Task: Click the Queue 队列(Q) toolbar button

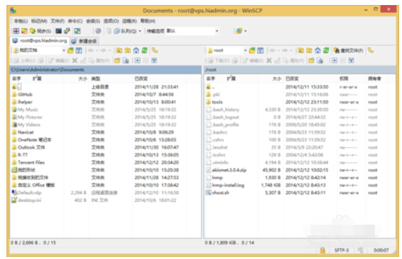Action: point(126,31)
